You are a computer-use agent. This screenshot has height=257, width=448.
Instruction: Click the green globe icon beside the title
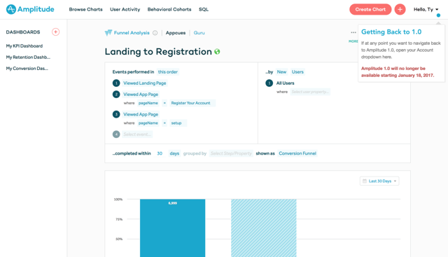217,52
